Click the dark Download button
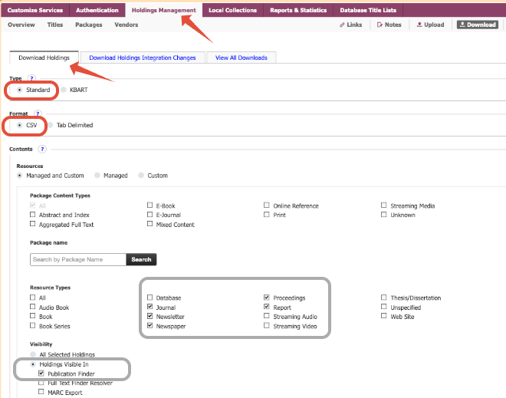The height and width of the screenshot is (398, 506). click(x=478, y=25)
